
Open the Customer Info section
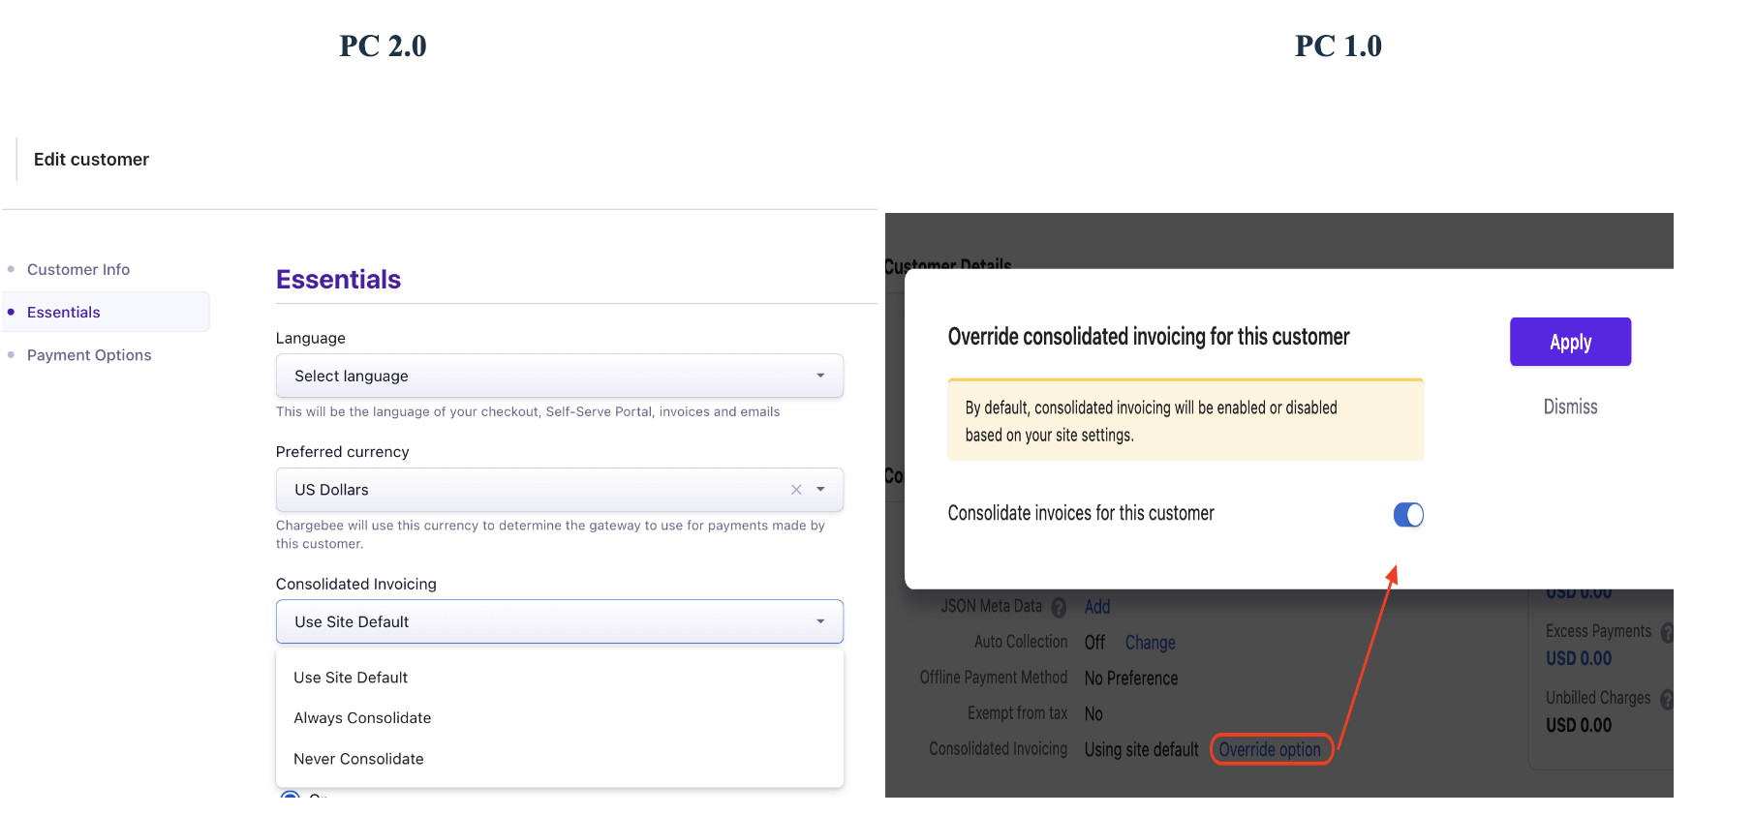(77, 269)
